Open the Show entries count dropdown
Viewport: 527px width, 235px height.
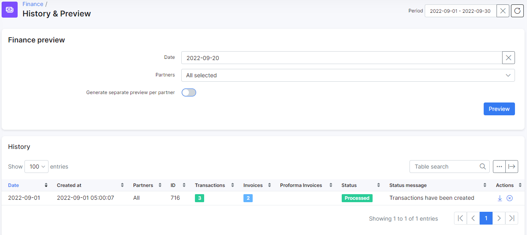[36, 167]
